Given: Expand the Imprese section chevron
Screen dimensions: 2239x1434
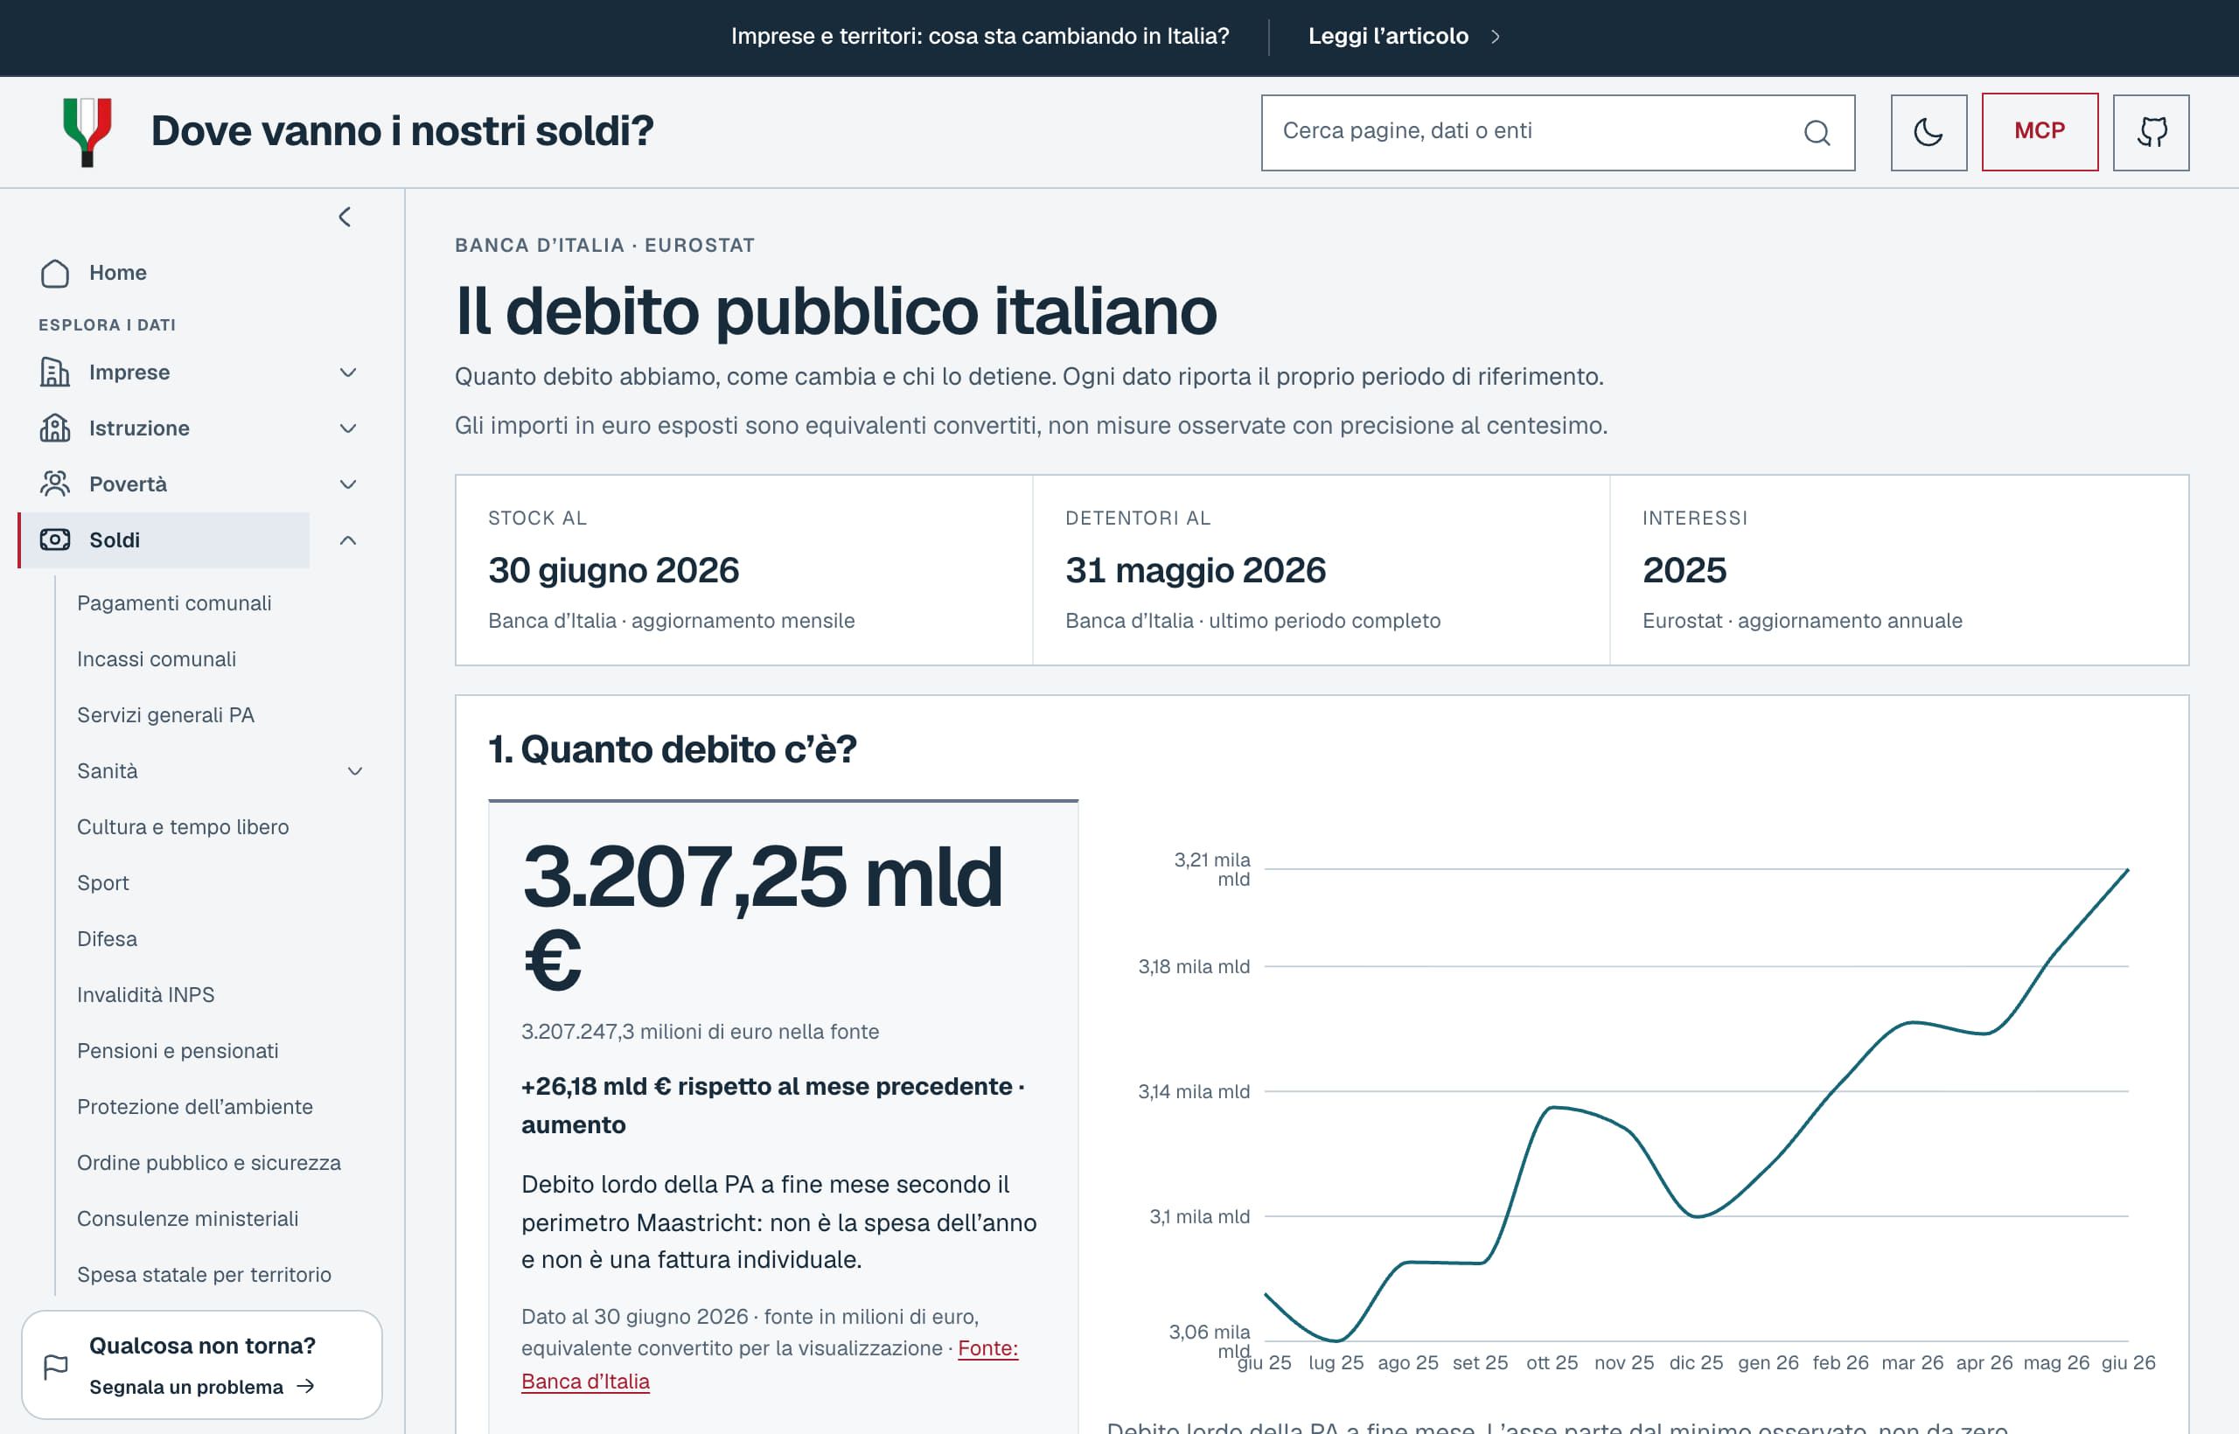Looking at the screenshot, I should pyautogui.click(x=348, y=372).
